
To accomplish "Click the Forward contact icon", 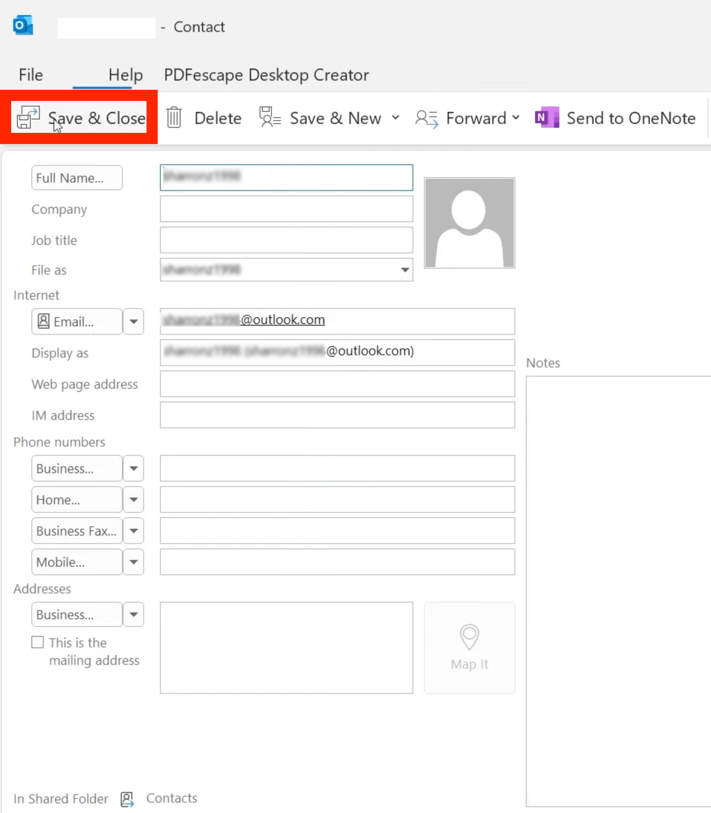I will [x=426, y=119].
